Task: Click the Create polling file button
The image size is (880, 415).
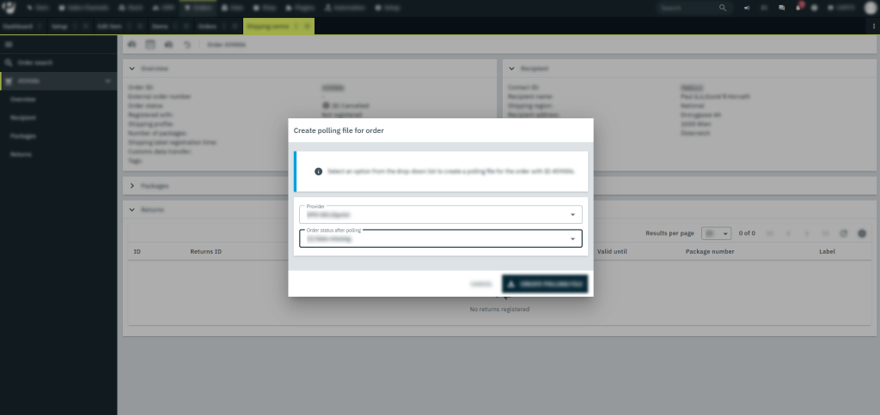Action: [x=545, y=284]
